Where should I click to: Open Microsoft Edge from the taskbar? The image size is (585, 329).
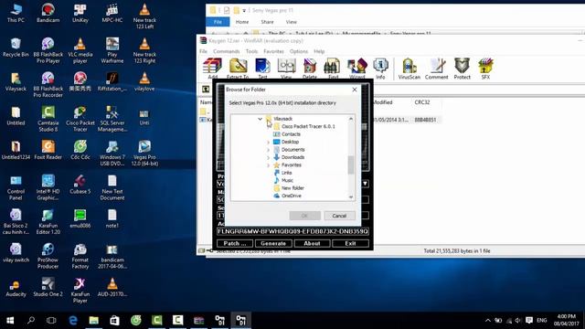(x=73, y=321)
